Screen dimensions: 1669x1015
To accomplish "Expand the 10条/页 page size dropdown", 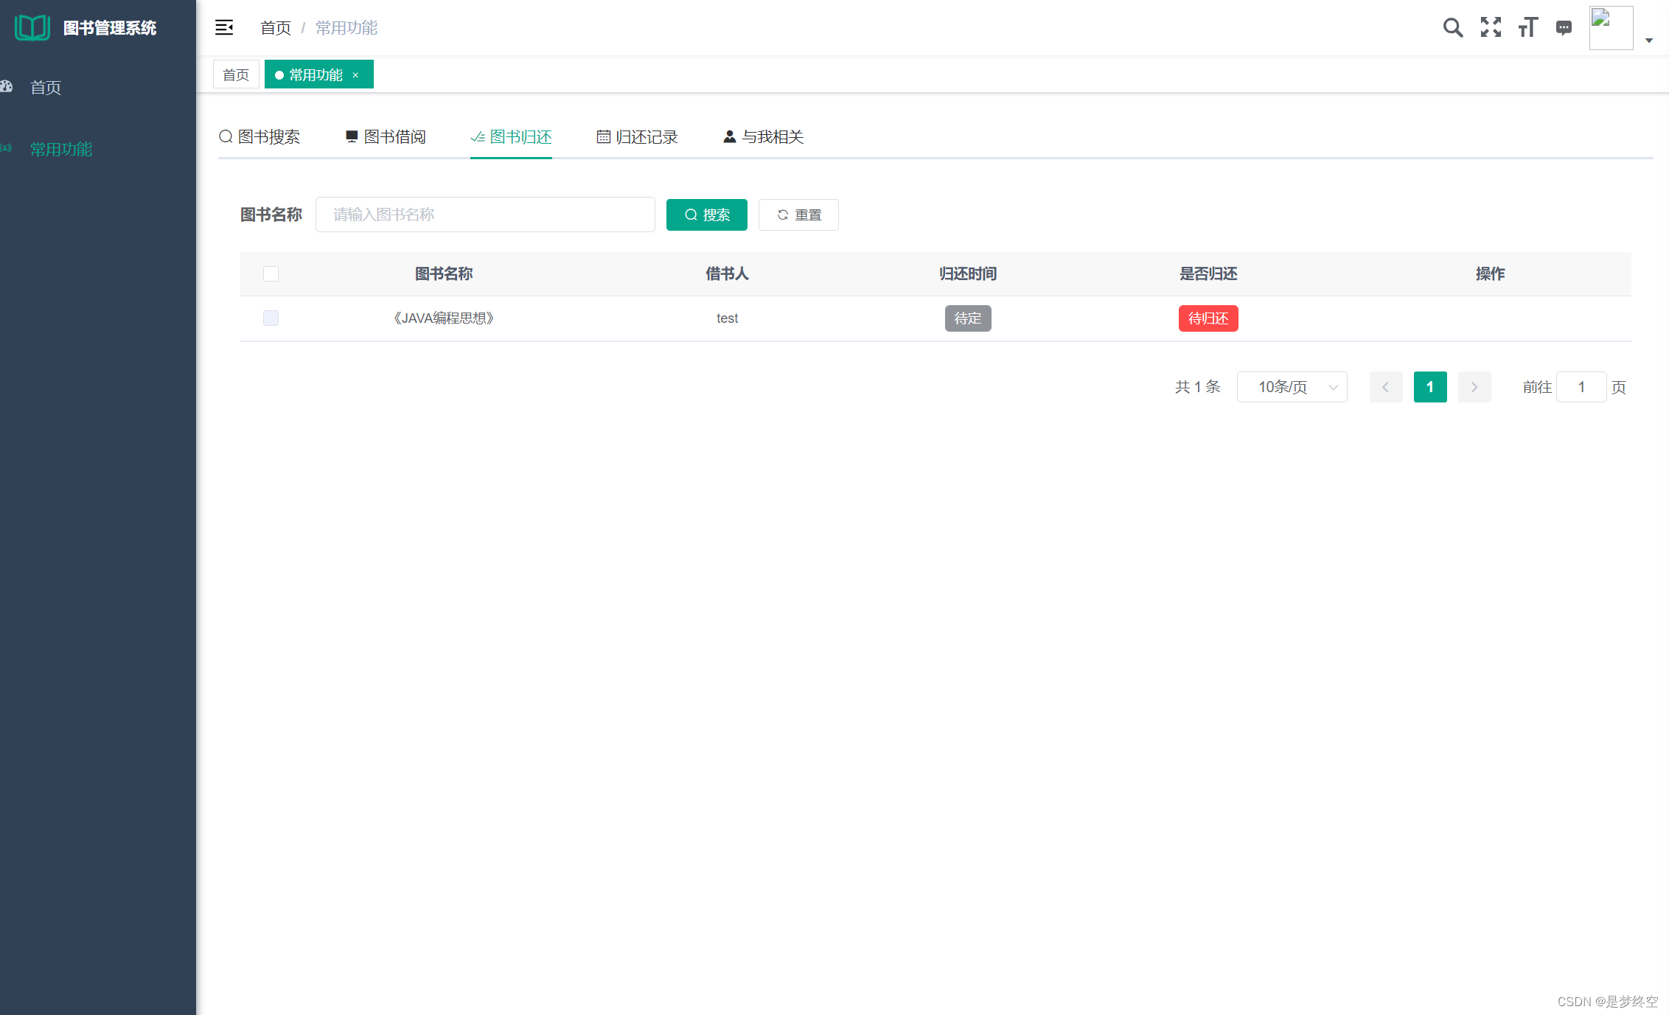I will coord(1292,387).
